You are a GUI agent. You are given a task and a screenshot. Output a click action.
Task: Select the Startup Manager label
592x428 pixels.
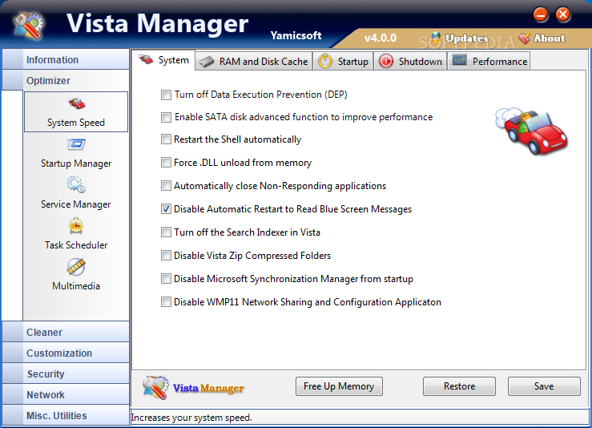(x=76, y=164)
